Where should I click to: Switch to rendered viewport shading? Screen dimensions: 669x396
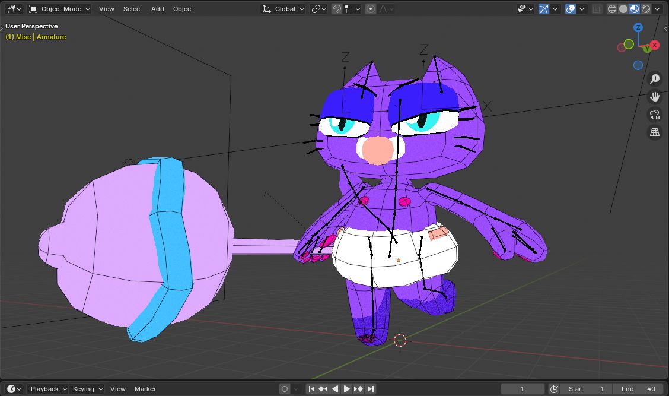pyautogui.click(x=646, y=8)
